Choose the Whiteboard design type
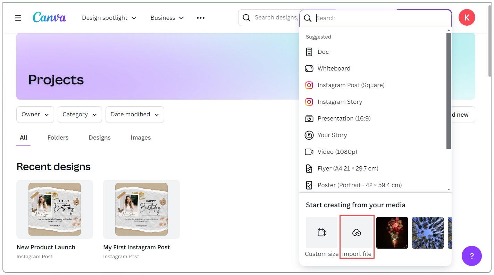The image size is (494, 275). [x=333, y=68]
